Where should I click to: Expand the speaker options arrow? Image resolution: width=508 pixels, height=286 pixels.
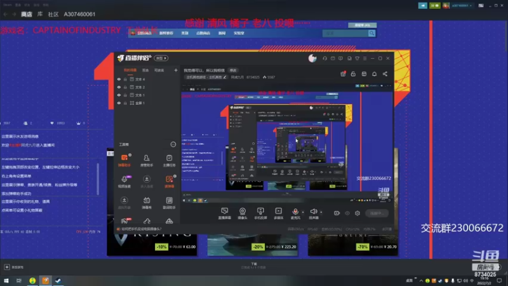point(321,212)
